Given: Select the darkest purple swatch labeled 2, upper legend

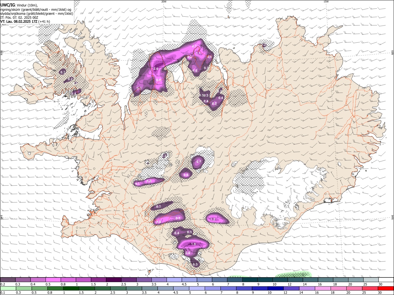Looking at the screenshot, I should point(114,280).
